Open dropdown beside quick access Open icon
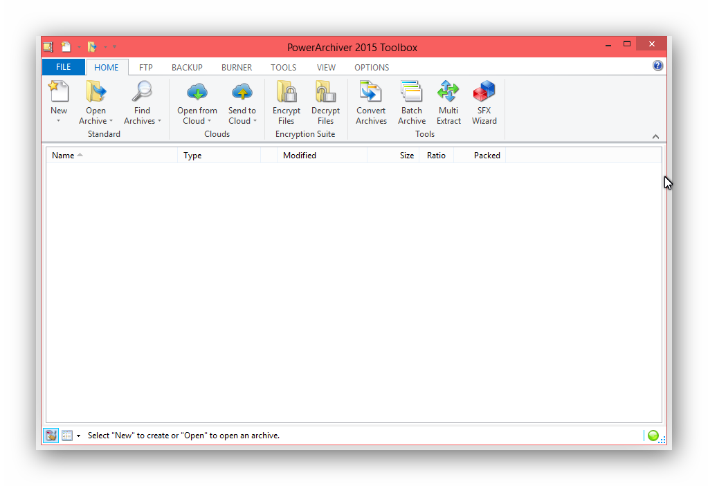This screenshot has height=486, width=708. click(x=105, y=47)
